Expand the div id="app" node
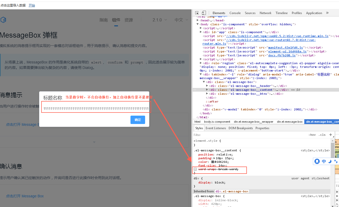 (201, 32)
